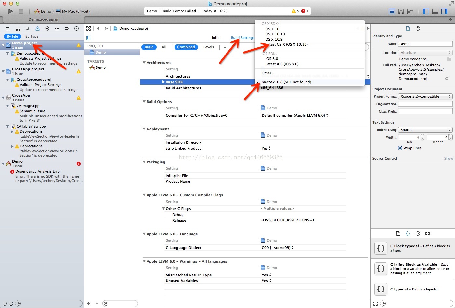This screenshot has height=308, width=455.
Task: Collapse the Architectures section
Action: click(144, 63)
